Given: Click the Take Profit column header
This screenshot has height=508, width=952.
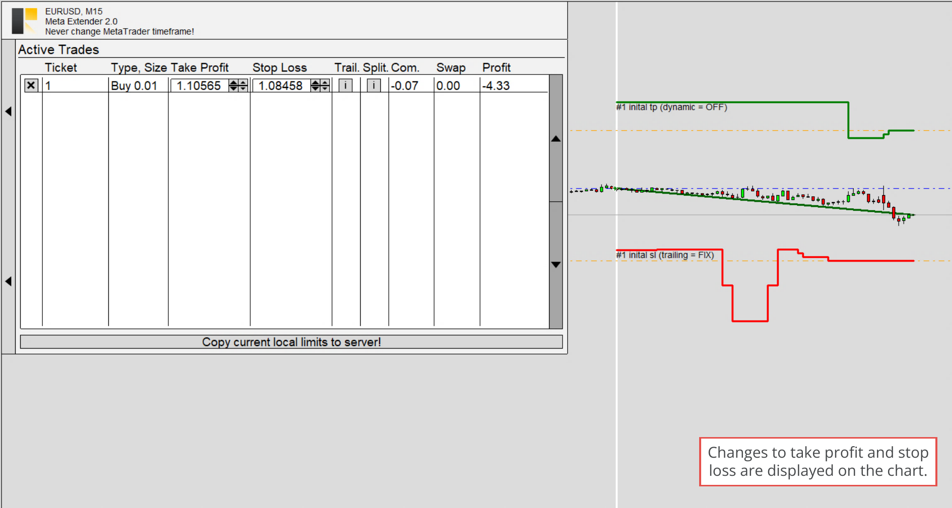Looking at the screenshot, I should (199, 67).
